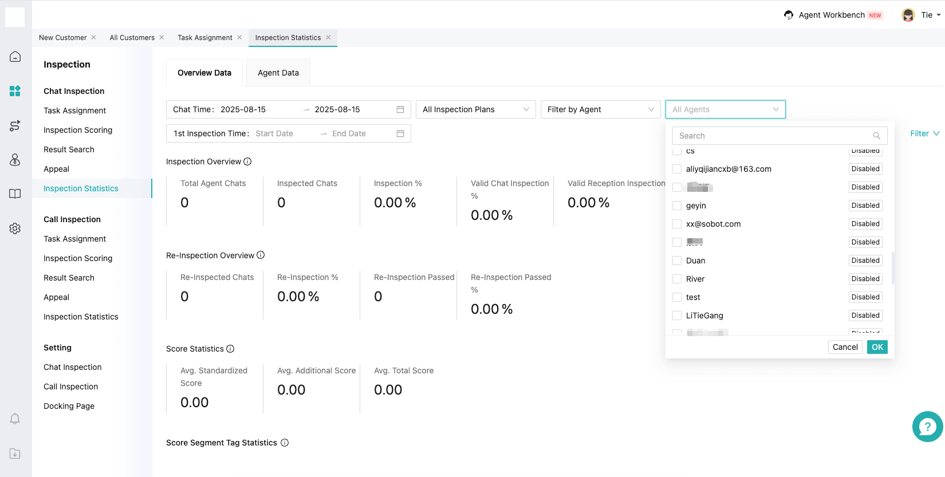The image size is (945, 477).
Task: Open Call Inspection under Setting
Action: [x=71, y=387]
